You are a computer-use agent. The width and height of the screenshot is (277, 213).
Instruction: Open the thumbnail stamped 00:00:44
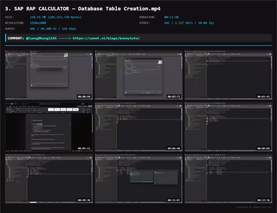coord(49,75)
